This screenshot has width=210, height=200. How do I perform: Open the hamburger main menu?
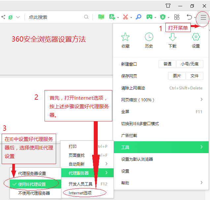coord(203,17)
